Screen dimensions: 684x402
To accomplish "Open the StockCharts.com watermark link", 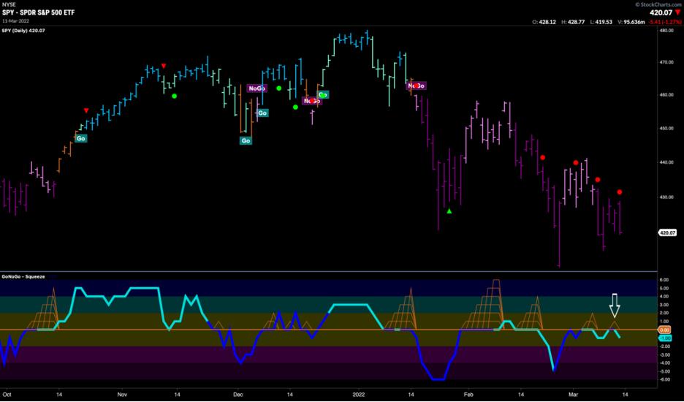I will 653,4.
